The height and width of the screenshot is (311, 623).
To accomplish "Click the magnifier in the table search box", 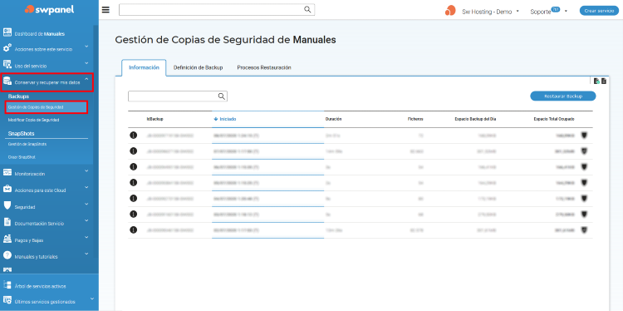I will (221, 96).
